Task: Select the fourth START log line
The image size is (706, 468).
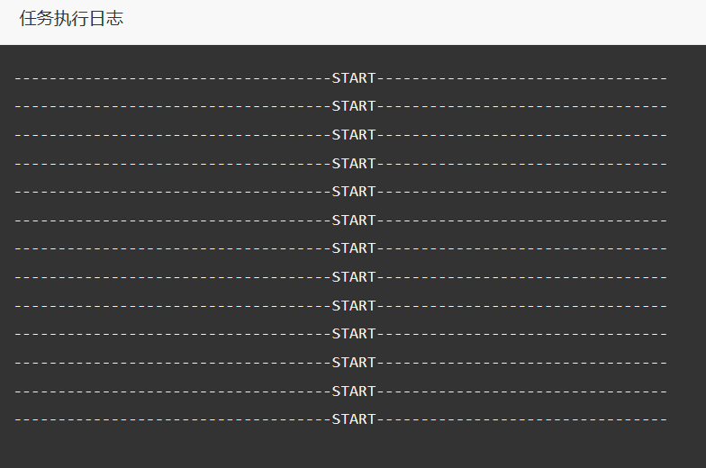Action: pos(340,164)
